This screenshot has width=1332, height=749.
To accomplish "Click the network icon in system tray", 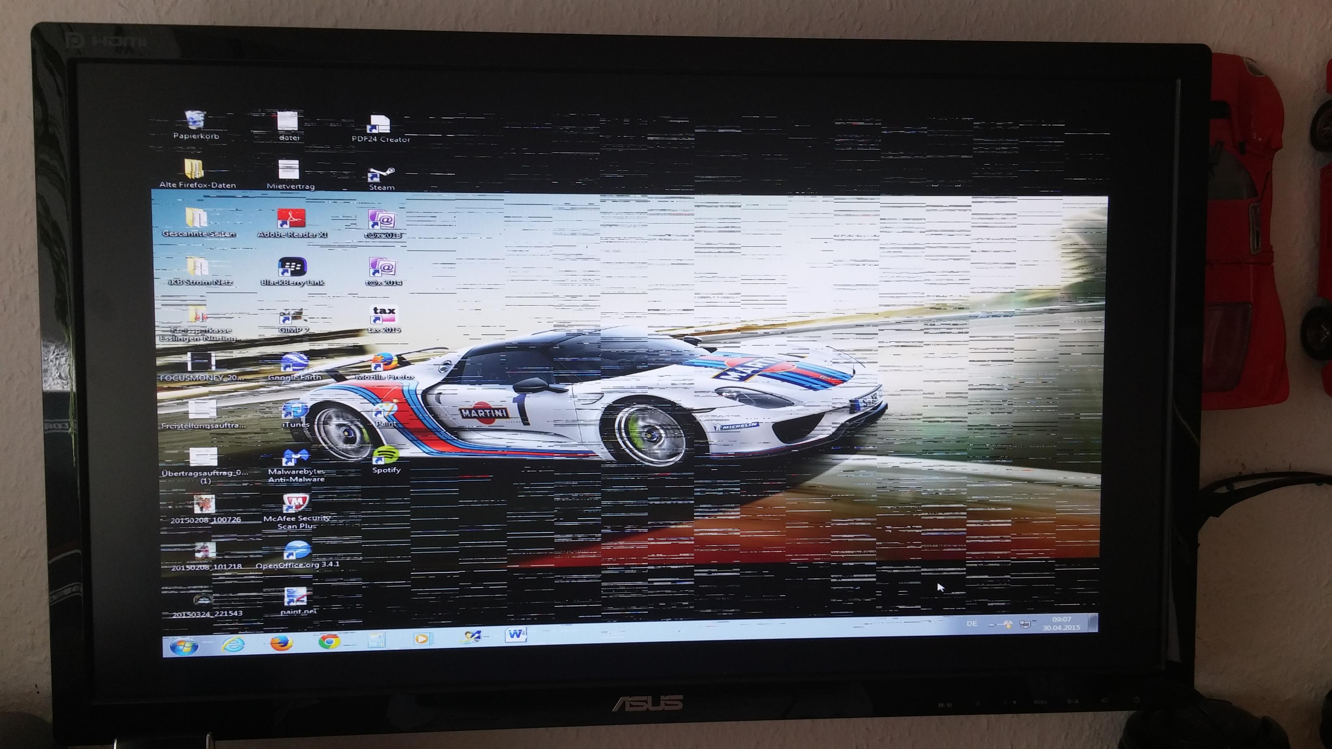I will 1025,624.
